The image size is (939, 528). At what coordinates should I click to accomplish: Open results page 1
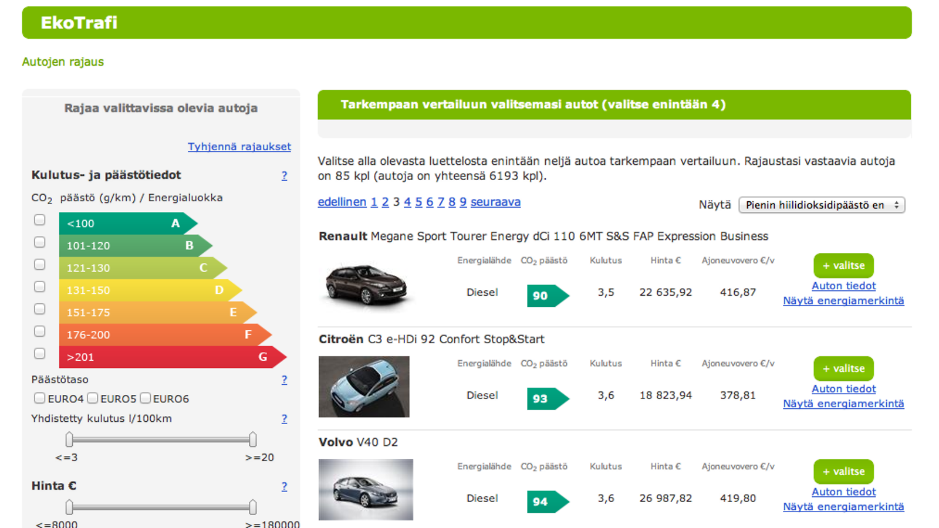[x=374, y=202]
